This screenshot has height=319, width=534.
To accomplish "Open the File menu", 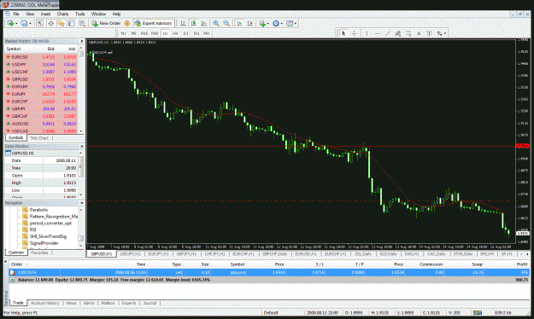I will pyautogui.click(x=16, y=14).
